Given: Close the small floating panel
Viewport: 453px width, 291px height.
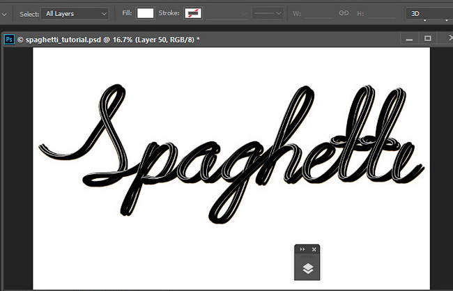Looking at the screenshot, I should (x=314, y=249).
